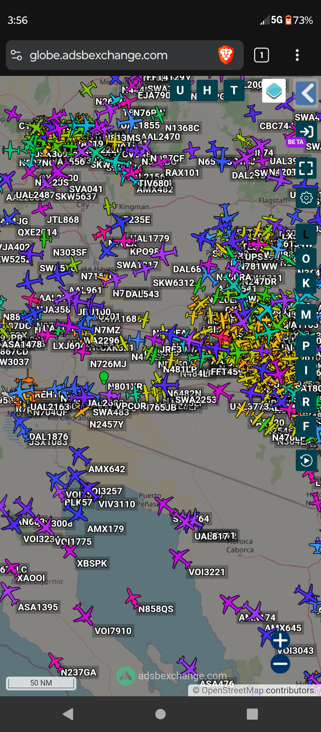The width and height of the screenshot is (321, 732).
Task: Select aircraft DAL543
Action: coord(142,294)
